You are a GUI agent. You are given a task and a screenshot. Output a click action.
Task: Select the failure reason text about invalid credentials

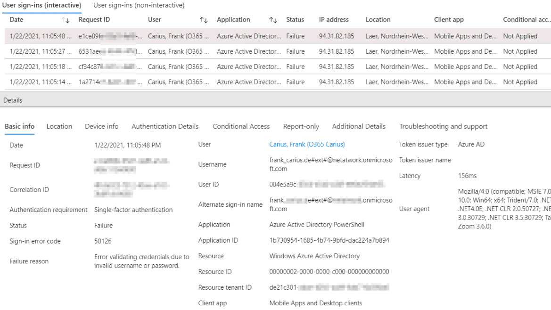[x=141, y=261]
